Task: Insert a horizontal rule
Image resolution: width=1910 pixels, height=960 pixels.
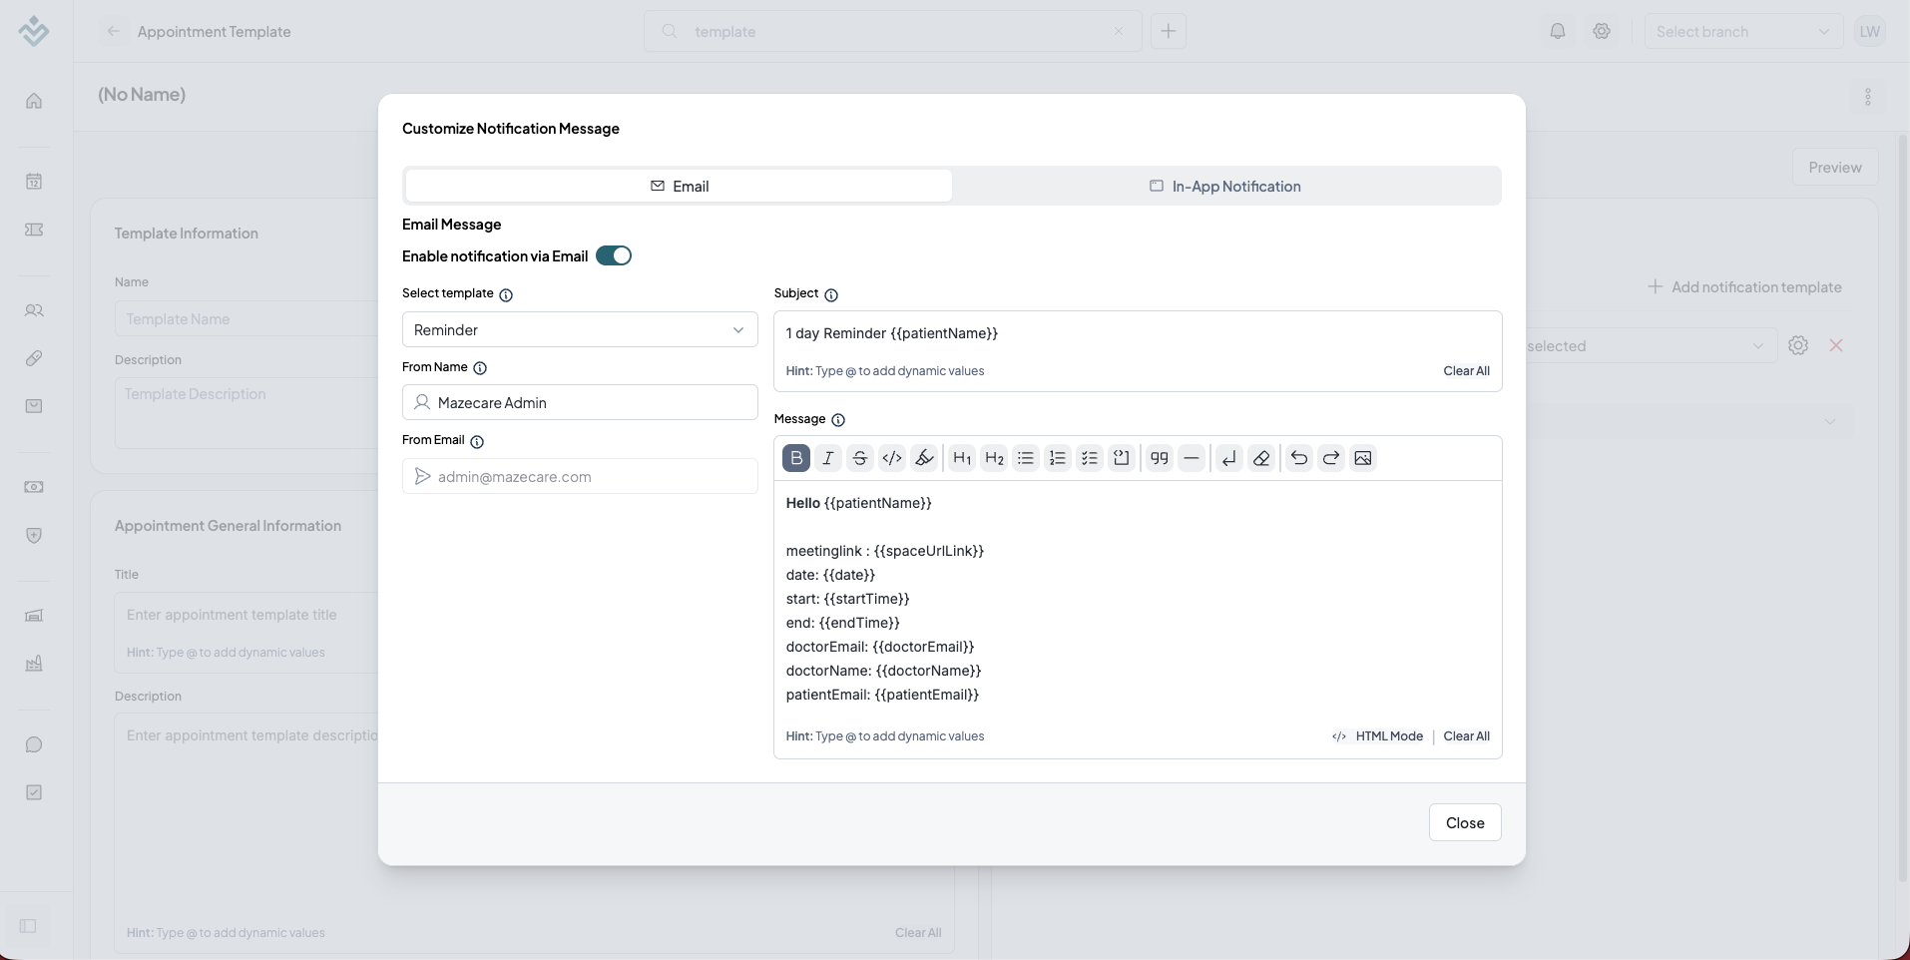Action: [1192, 458]
